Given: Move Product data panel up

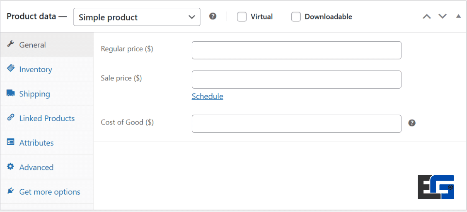Looking at the screenshot, I should (x=427, y=16).
